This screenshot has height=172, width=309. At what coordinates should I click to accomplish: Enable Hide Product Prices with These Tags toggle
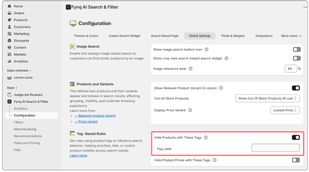pyautogui.click(x=296, y=160)
